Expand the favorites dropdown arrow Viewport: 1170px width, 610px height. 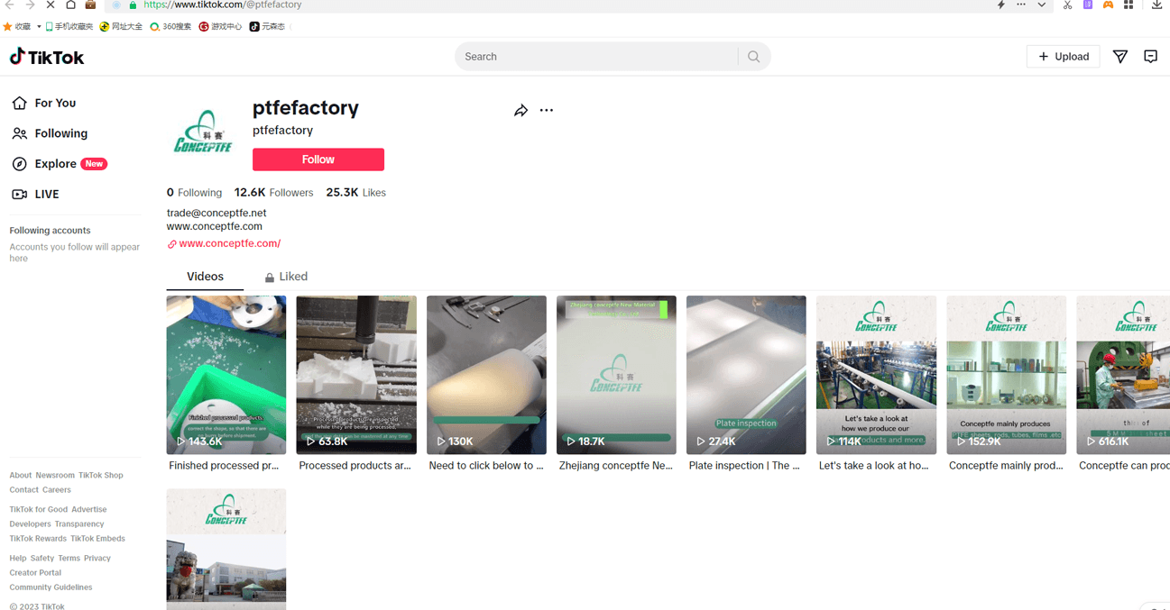point(39,26)
